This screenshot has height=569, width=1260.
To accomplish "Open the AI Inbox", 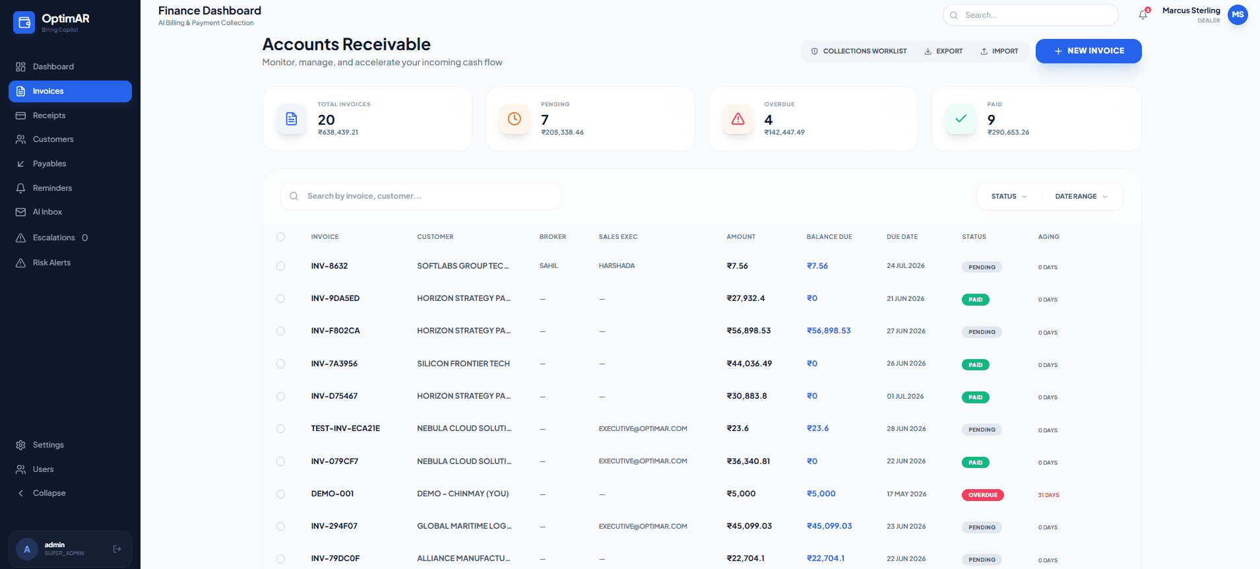I will coord(70,212).
